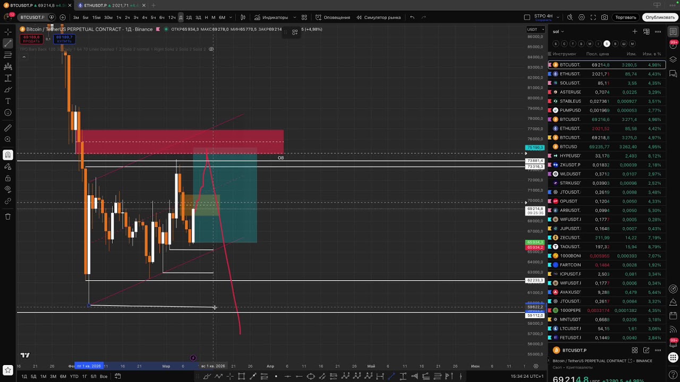680x382 pixels.
Task: Select the 4ч timeframe
Action: (x=144, y=18)
